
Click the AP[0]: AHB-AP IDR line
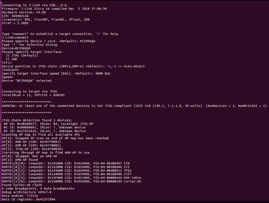31,142
